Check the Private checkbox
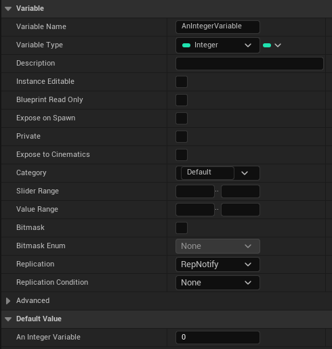 (x=182, y=137)
